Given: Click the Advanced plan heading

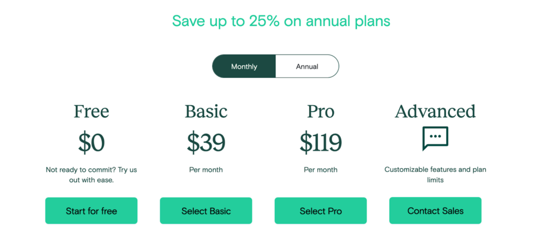Looking at the screenshot, I should coord(435,111).
